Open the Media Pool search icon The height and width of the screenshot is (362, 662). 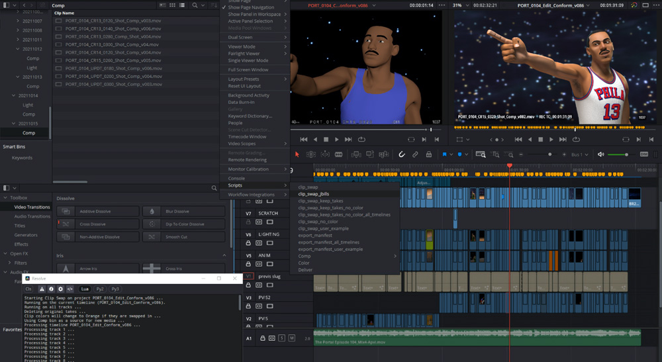pyautogui.click(x=195, y=5)
